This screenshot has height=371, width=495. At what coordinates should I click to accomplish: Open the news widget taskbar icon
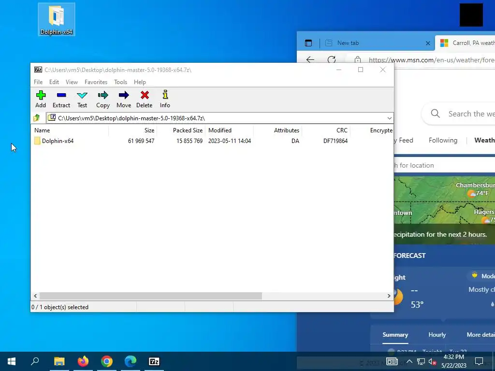point(392,361)
